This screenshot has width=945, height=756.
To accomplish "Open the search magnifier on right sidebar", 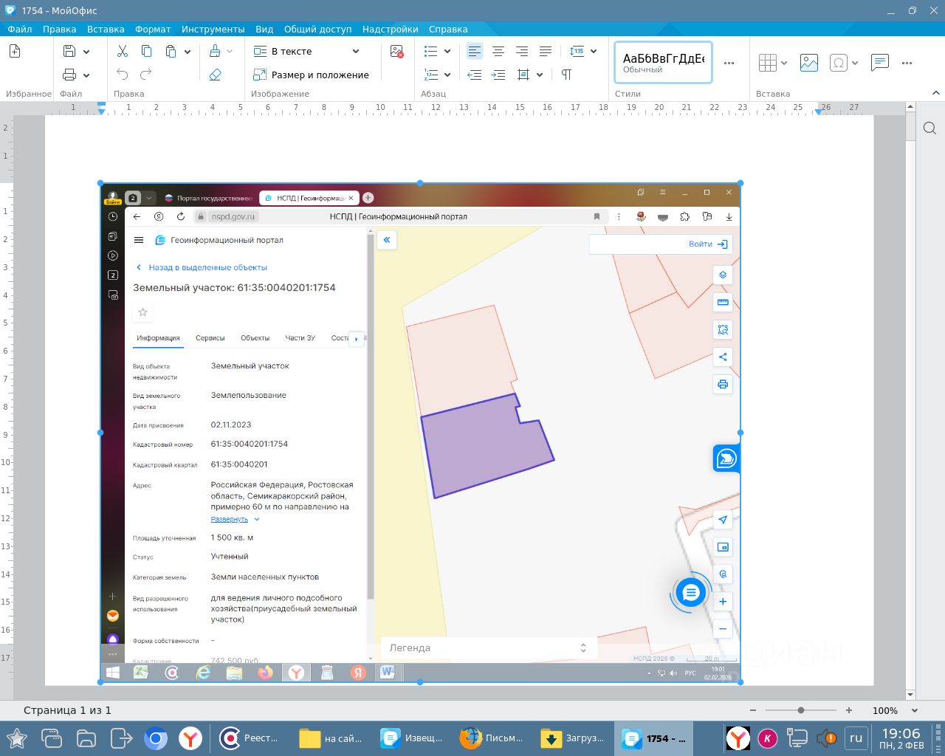I will [x=929, y=128].
